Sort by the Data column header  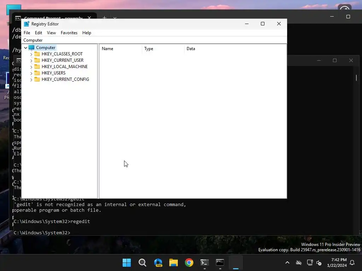[235, 49]
